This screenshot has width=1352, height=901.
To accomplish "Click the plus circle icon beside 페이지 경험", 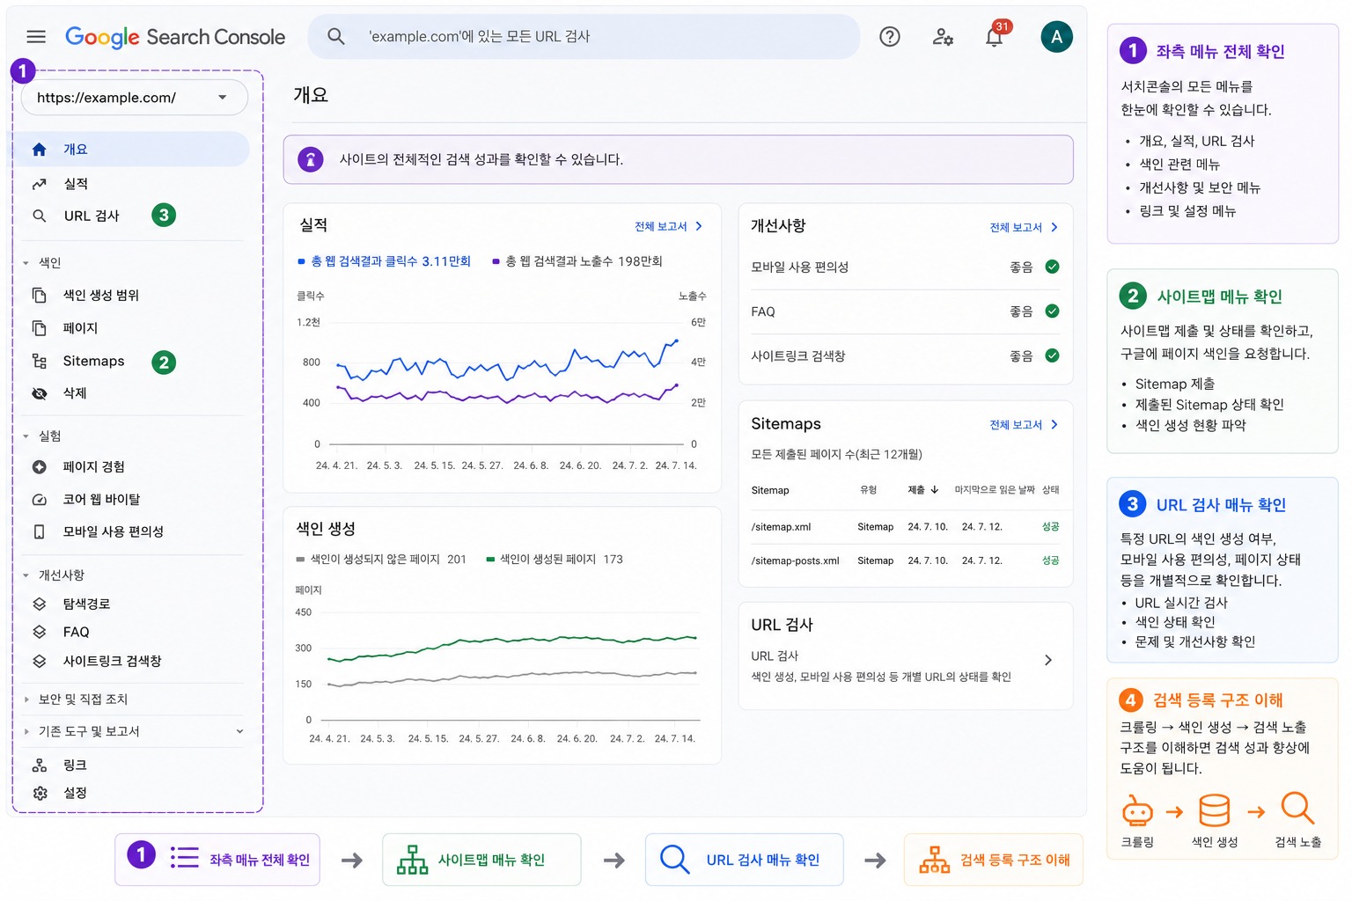I will (39, 467).
